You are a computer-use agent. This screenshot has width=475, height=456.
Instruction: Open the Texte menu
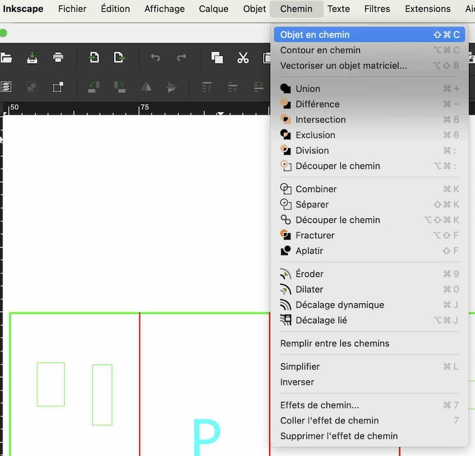pos(338,9)
